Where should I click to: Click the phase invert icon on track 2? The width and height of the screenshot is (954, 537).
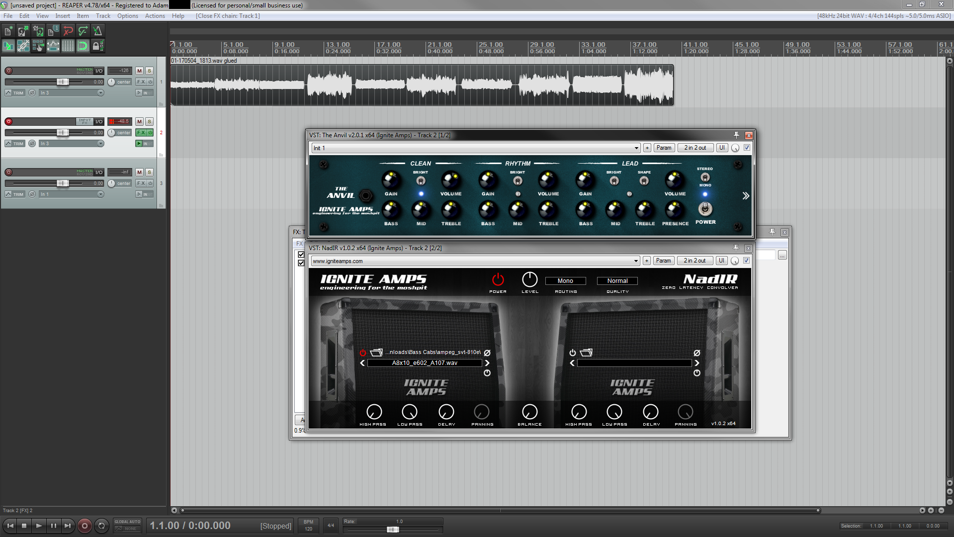[32, 144]
